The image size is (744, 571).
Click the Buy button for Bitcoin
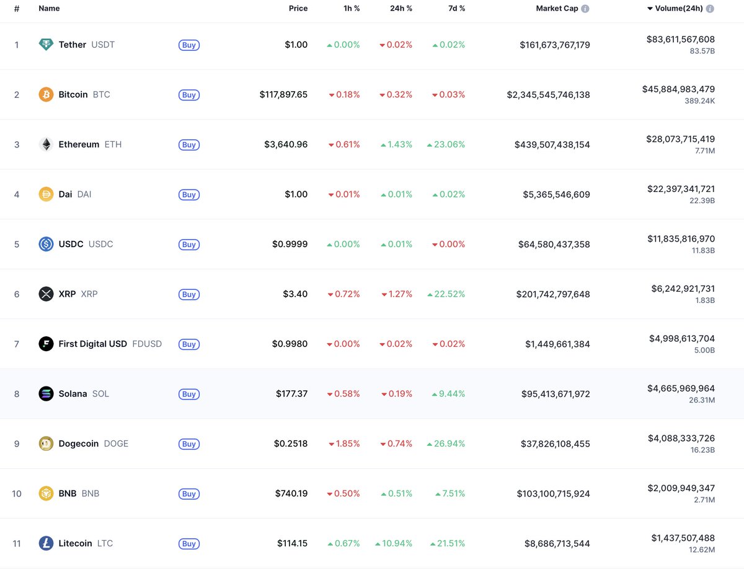coord(189,95)
